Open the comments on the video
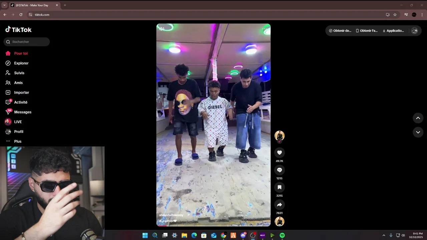Screen dimensions: 427x240 point(280,170)
